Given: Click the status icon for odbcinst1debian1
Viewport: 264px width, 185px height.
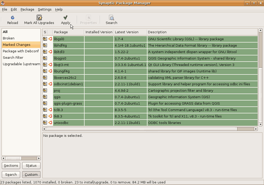Looking at the screenshot, I should 45,84.
